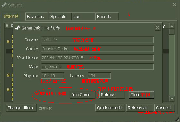Screen dimensions: 180x122
Task: Close the Servers window with X
Action: (x=175, y=5)
